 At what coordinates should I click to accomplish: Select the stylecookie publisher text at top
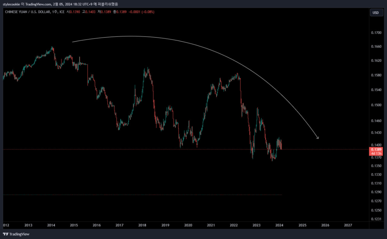(x=13, y=4)
